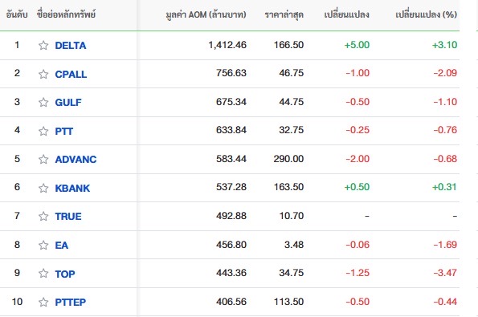Toggle the GULF favorite star
Image resolution: width=478 pixels, height=317 pixels.
[x=43, y=102]
